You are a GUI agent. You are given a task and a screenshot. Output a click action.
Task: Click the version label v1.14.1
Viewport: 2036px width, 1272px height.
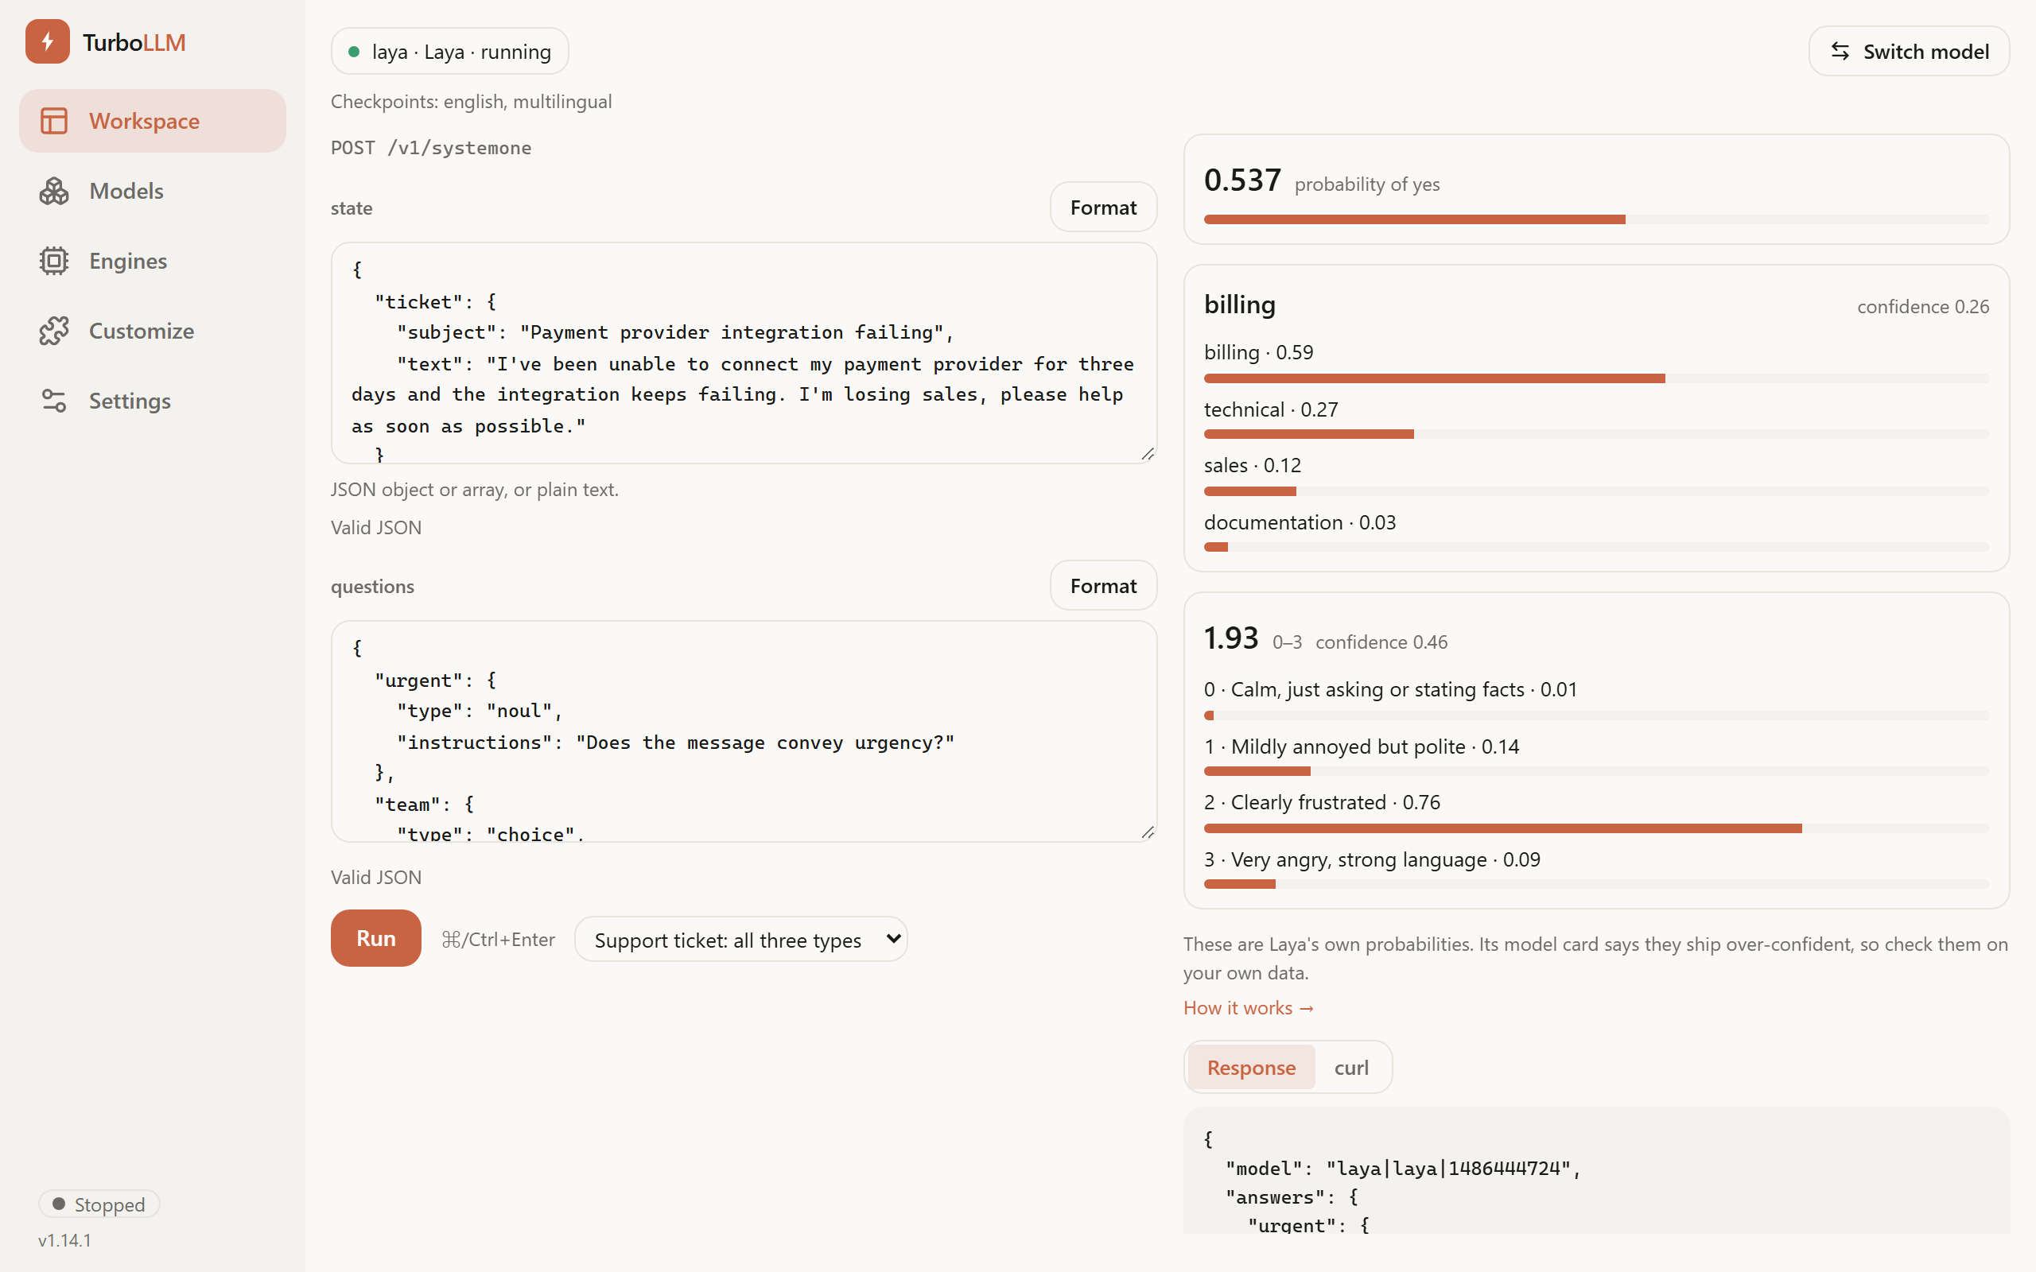click(64, 1240)
